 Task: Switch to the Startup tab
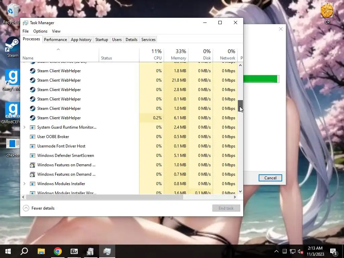(x=101, y=40)
